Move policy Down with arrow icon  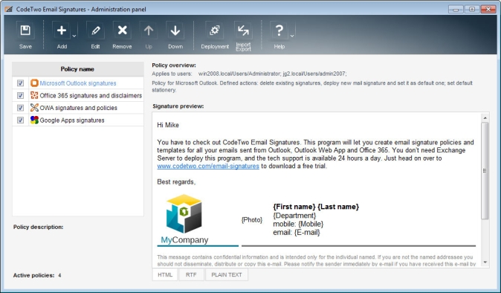(x=175, y=30)
